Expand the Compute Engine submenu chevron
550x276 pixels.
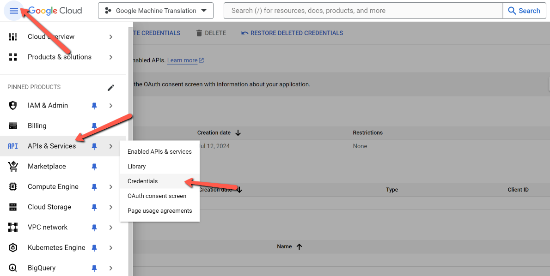click(111, 187)
